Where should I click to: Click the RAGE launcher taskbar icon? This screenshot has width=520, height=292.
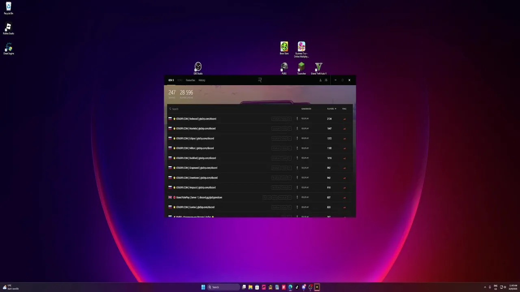pyautogui.click(x=317, y=287)
